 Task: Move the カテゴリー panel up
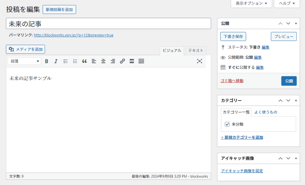[280, 101]
